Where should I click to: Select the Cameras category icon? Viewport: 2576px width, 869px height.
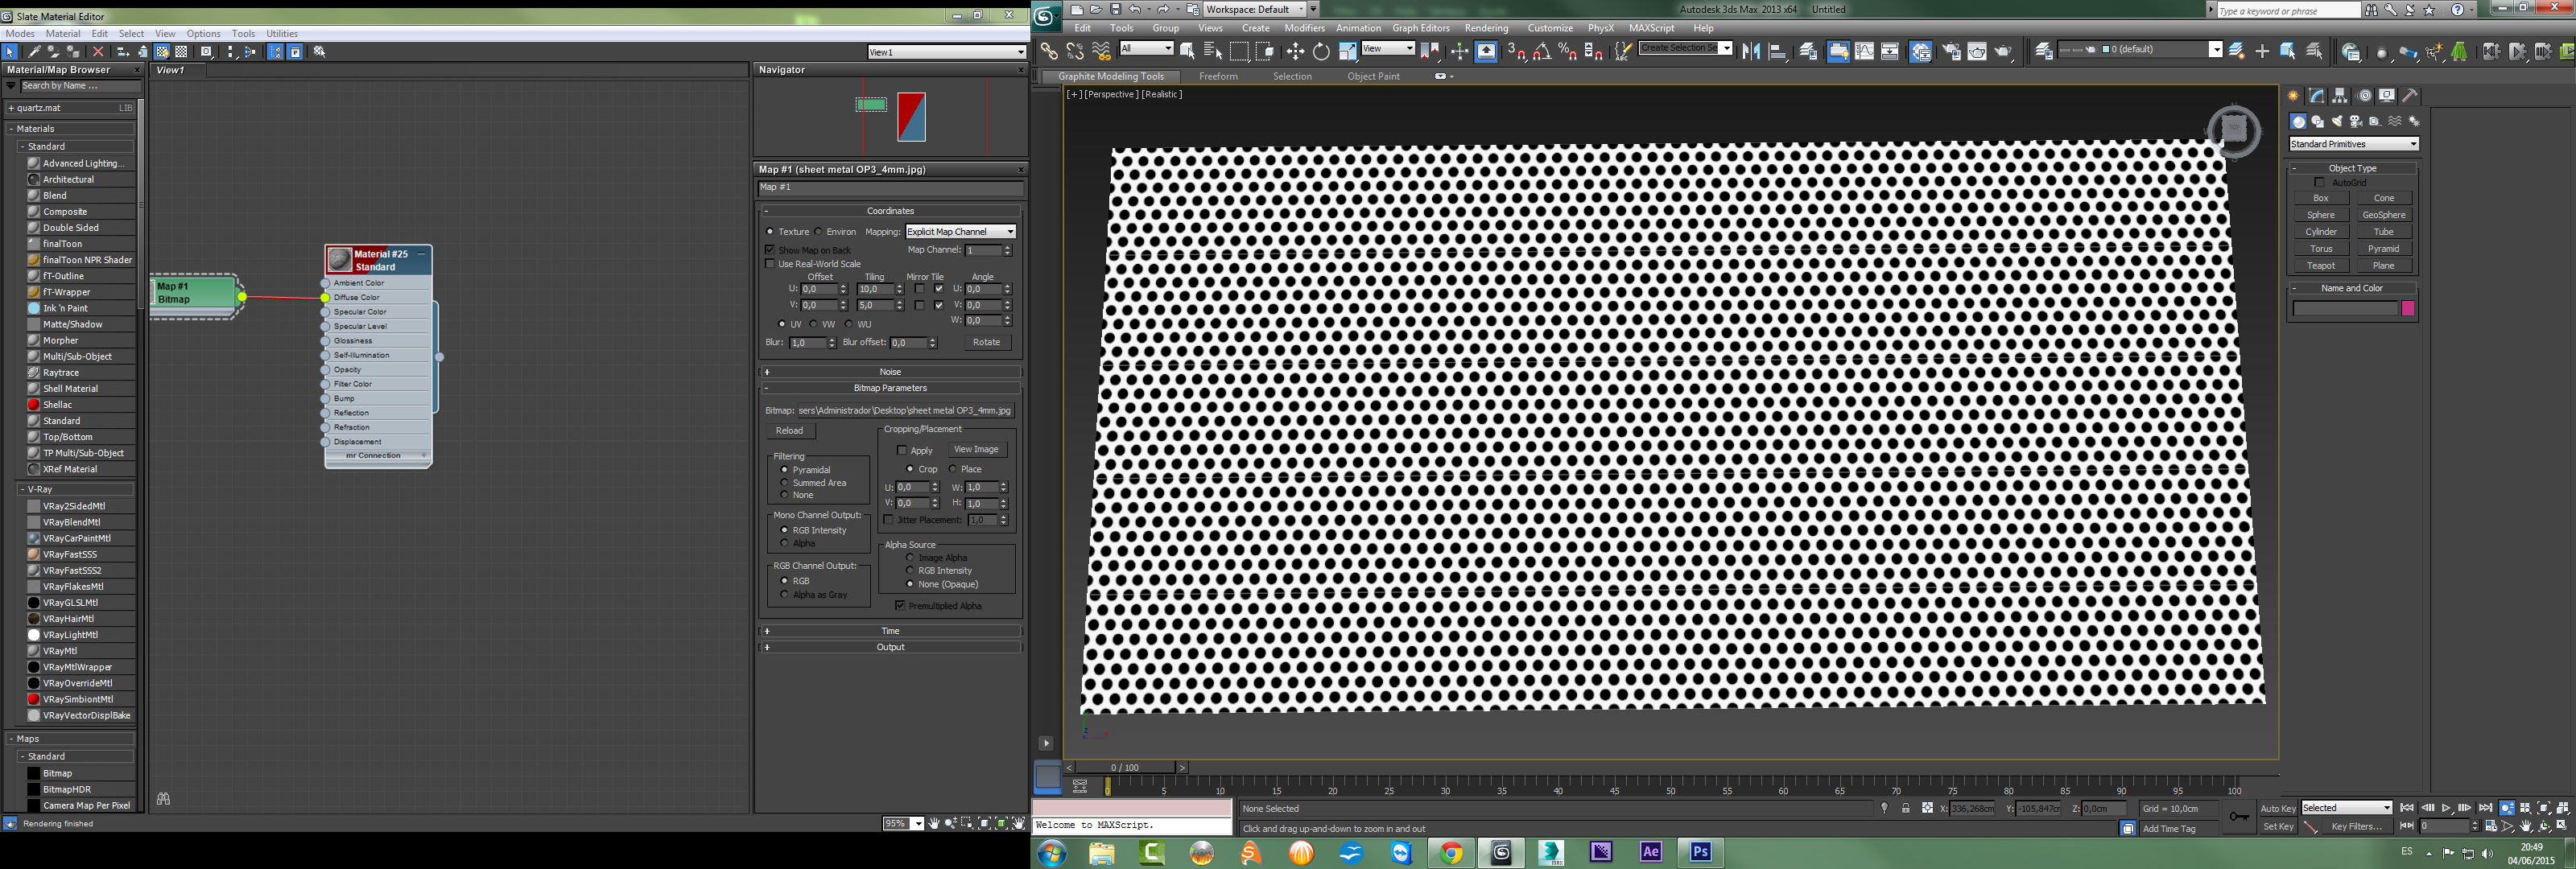pos(2356,121)
